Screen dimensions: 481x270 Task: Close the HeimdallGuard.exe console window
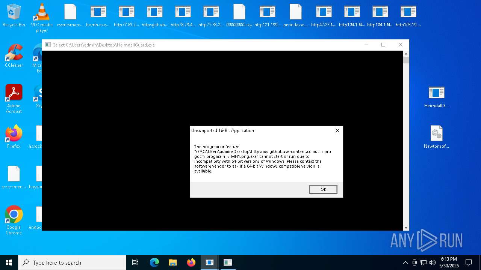pyautogui.click(x=401, y=45)
